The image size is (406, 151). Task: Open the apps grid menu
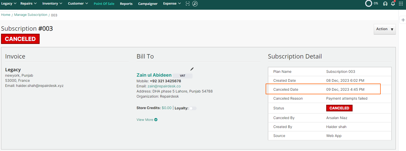pyautogui.click(x=401, y=4)
